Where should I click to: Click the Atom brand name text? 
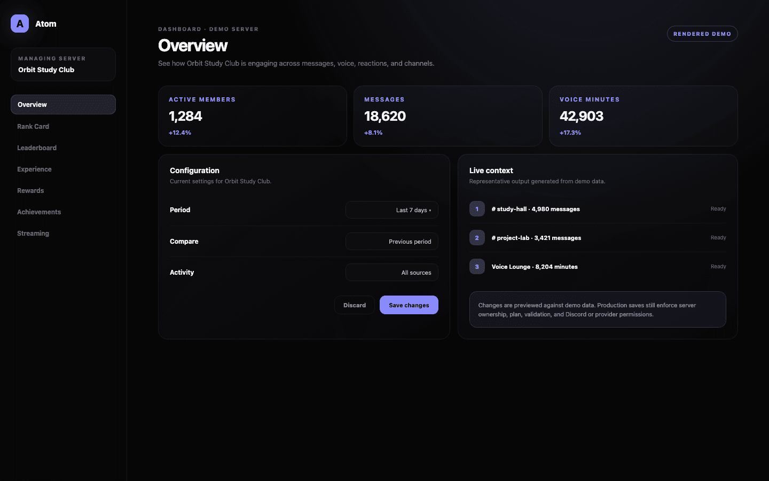click(46, 24)
